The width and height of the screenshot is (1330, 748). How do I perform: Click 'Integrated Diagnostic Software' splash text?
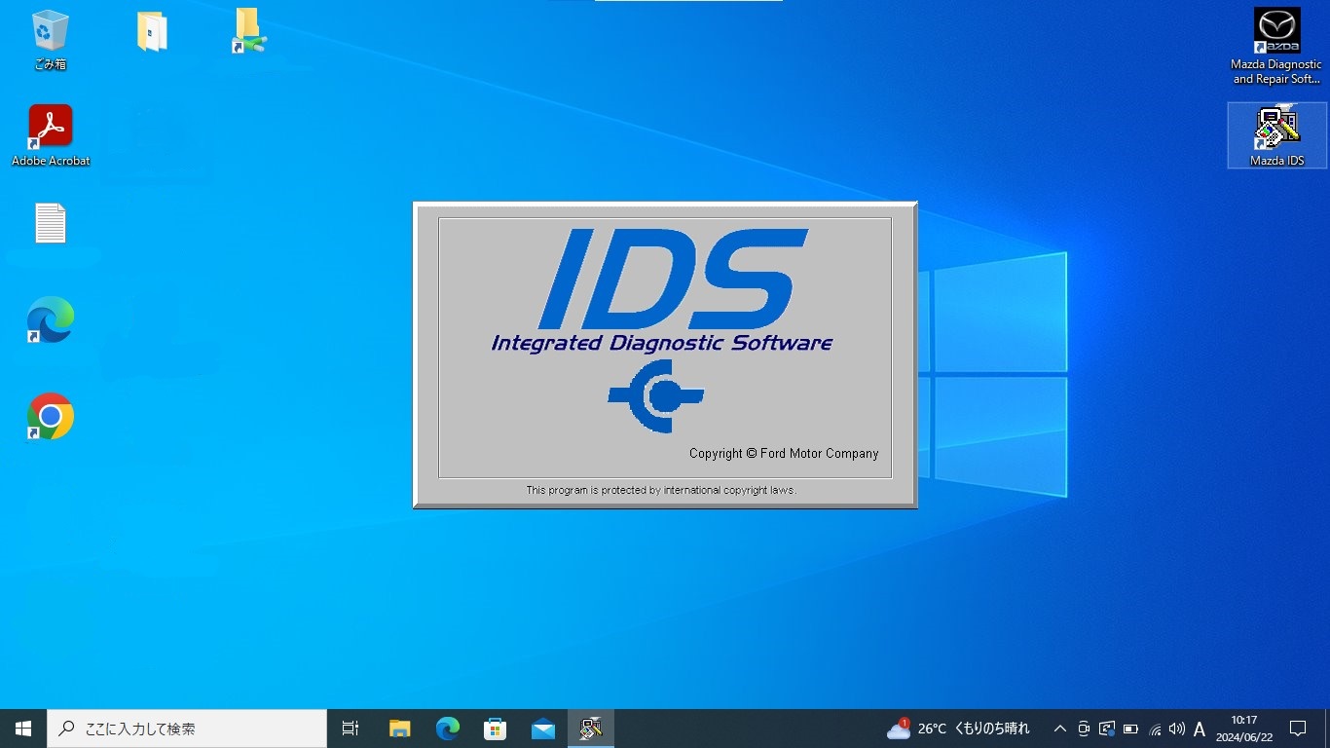662,343
